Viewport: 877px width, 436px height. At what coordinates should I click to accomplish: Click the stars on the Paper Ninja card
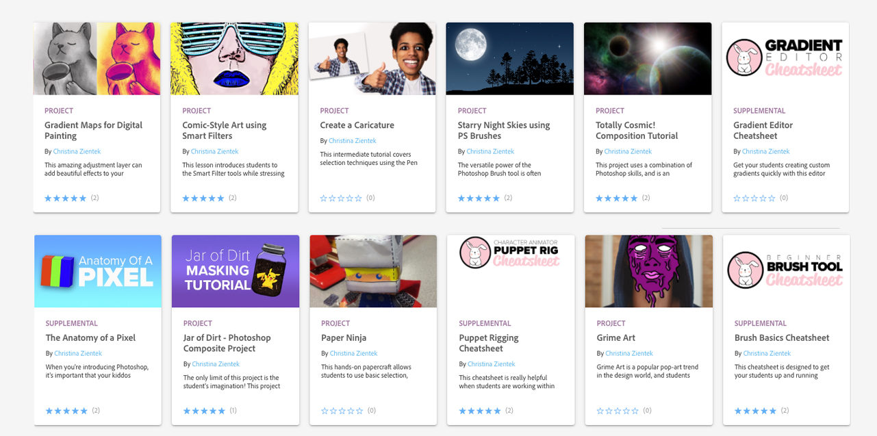[x=342, y=411]
